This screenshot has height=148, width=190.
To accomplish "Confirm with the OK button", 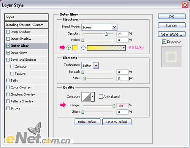I will click(x=172, y=17).
